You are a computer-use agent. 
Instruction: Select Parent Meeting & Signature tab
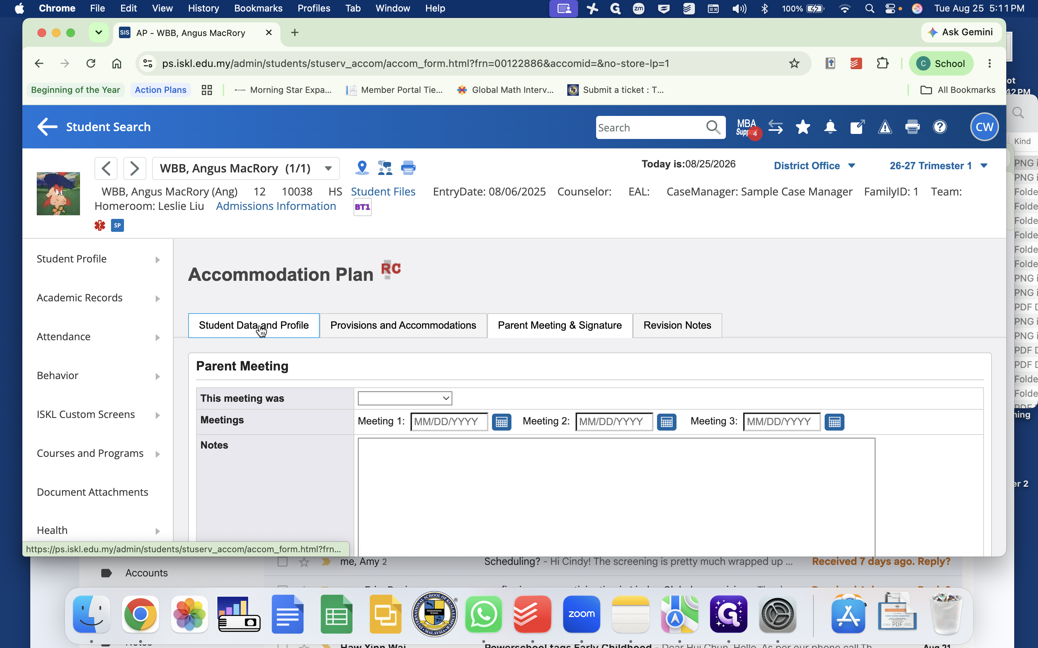click(x=560, y=325)
